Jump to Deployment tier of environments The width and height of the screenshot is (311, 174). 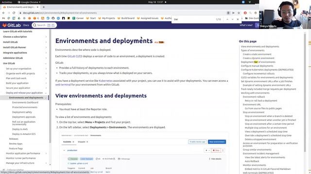258,62
